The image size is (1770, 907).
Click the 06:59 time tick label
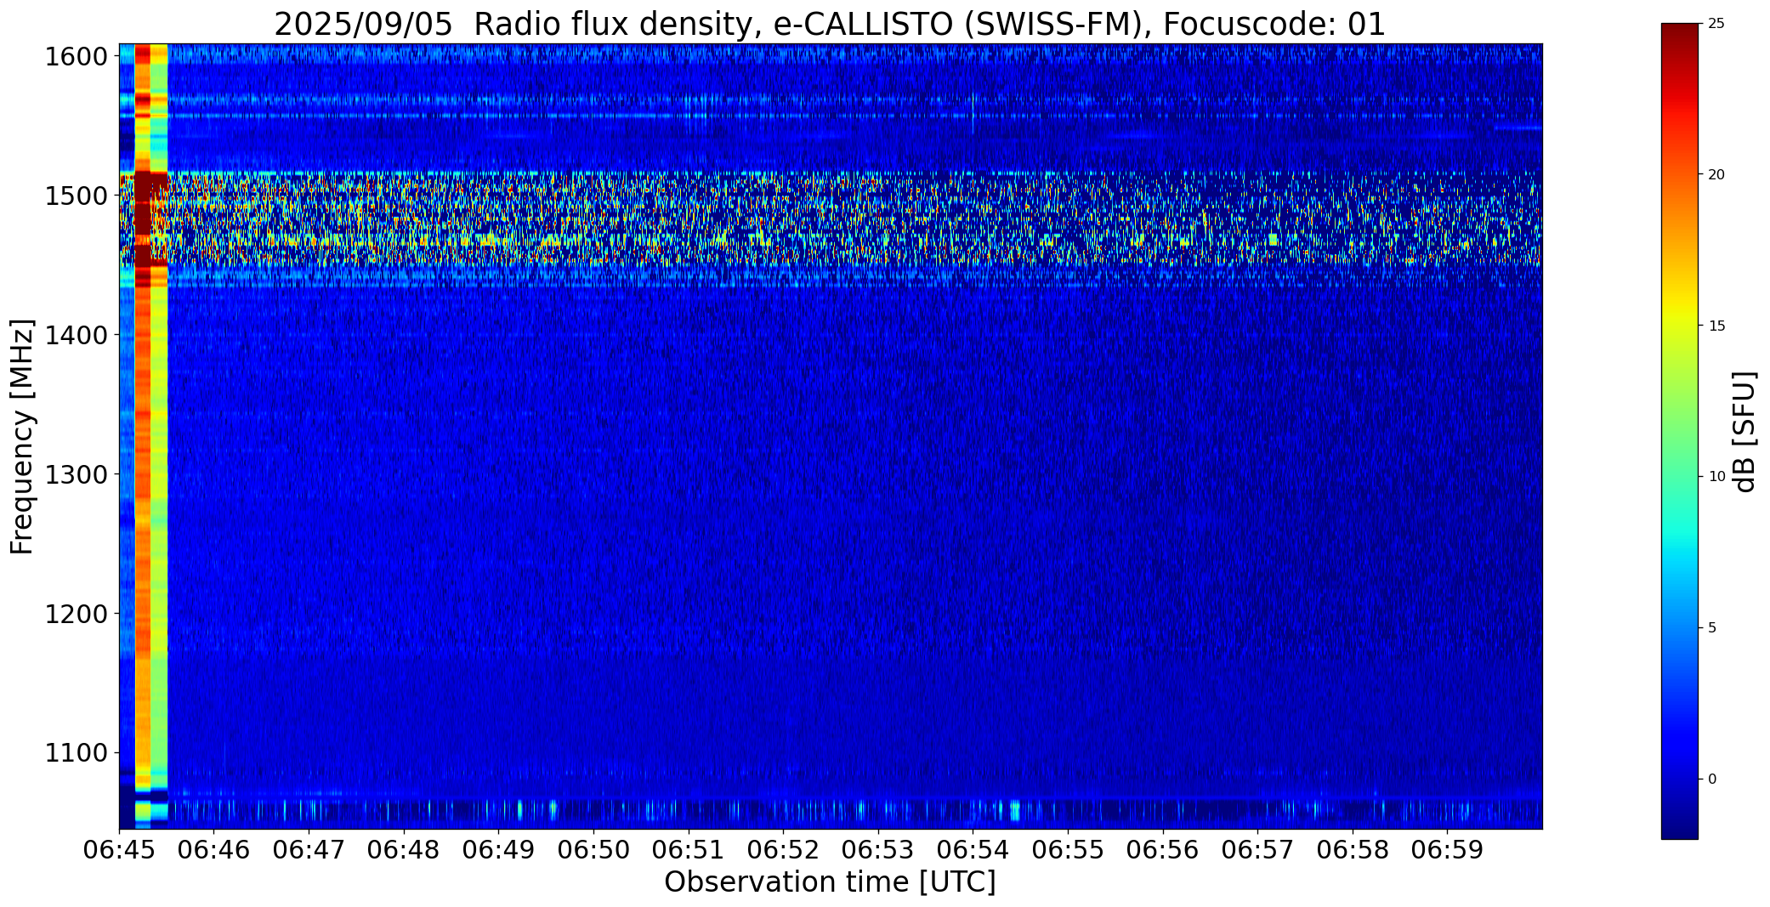point(1447,849)
